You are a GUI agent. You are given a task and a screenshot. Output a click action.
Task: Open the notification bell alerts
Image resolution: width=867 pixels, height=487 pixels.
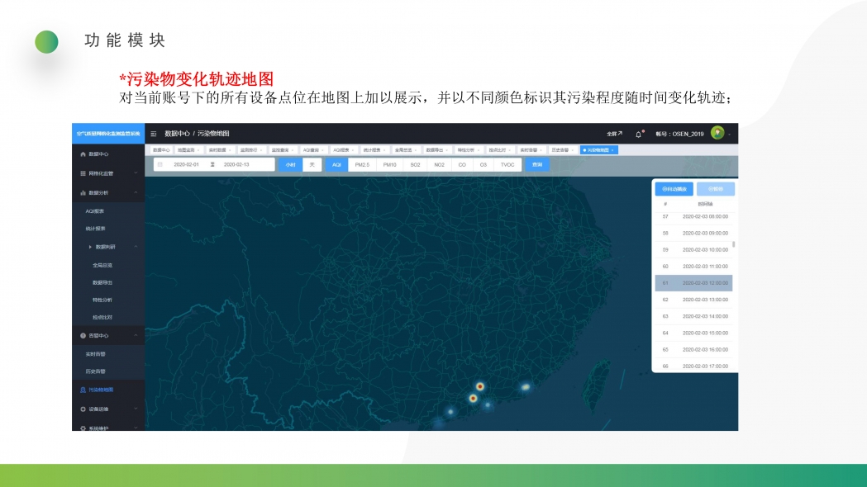pos(639,133)
